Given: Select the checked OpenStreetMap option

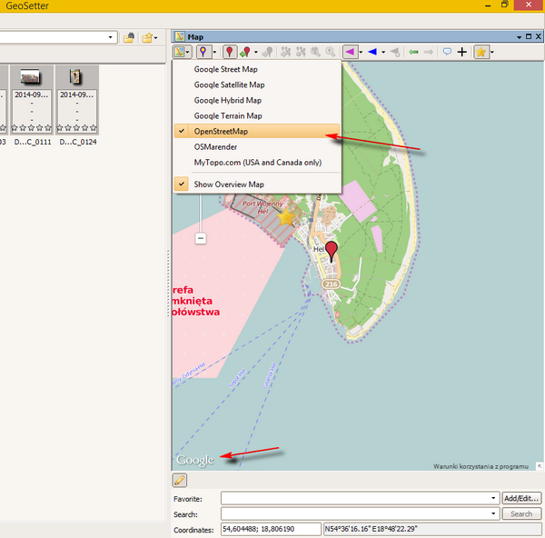Looking at the screenshot, I should click(x=256, y=132).
